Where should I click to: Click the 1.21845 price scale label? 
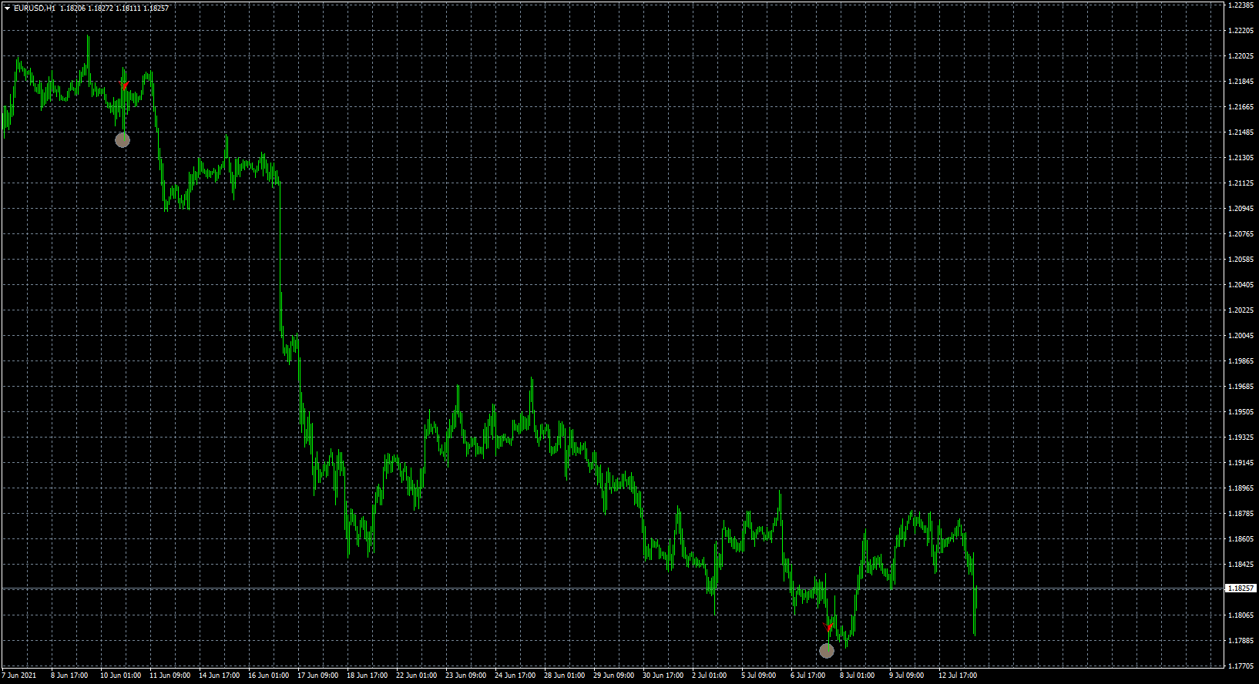1240,82
